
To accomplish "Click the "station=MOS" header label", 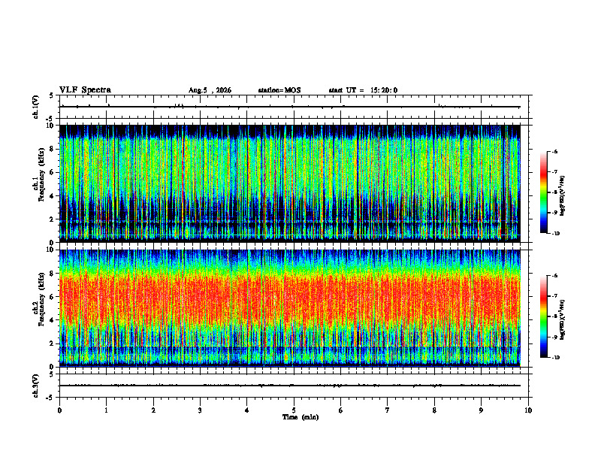I will [279, 90].
